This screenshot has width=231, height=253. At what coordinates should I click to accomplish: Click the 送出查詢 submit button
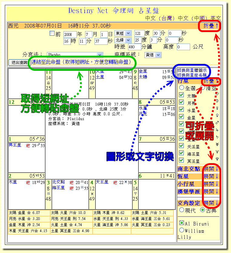(x=19, y=62)
